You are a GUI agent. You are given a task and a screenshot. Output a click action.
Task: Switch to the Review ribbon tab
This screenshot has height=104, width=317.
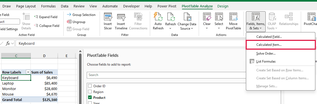(79, 6)
